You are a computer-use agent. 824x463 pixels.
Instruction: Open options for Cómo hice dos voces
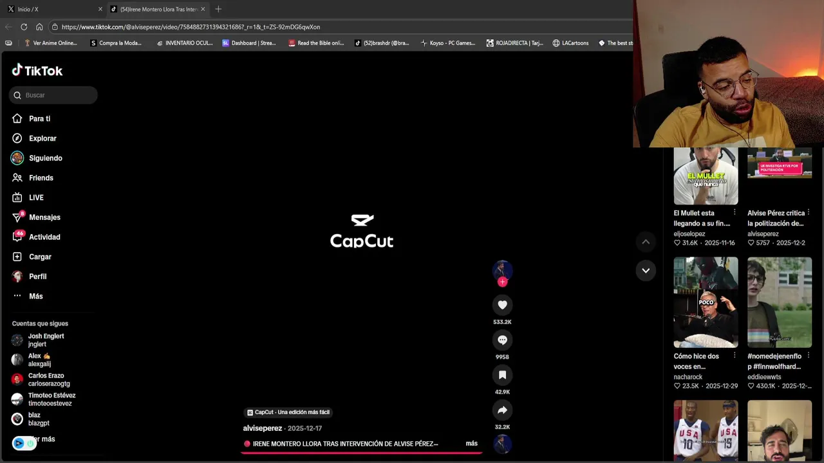(735, 356)
